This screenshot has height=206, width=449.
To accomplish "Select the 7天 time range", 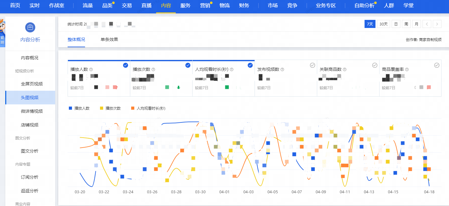I will [x=370, y=24].
